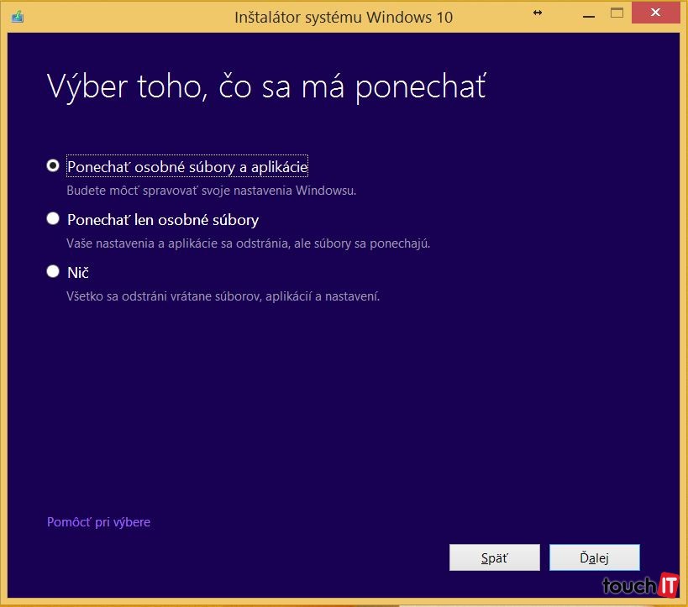Click the label text 'Ponechať len osobné súbory'
This screenshot has height=607, width=688.
coord(163,220)
